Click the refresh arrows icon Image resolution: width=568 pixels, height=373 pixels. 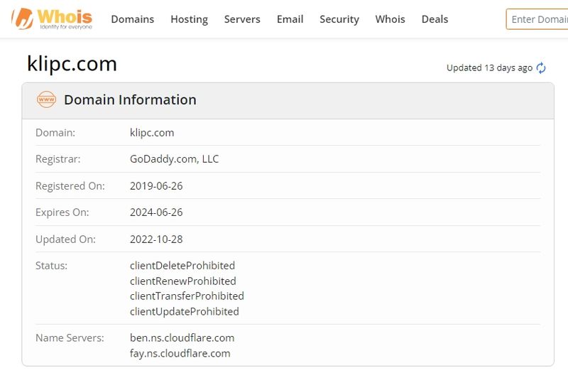(541, 67)
